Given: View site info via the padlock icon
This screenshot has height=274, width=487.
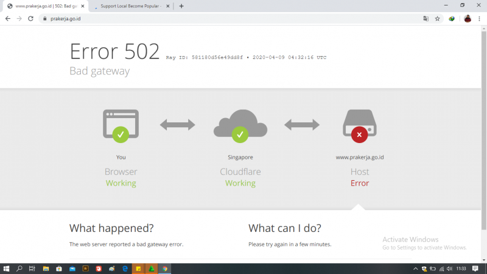Looking at the screenshot, I should (x=44, y=18).
